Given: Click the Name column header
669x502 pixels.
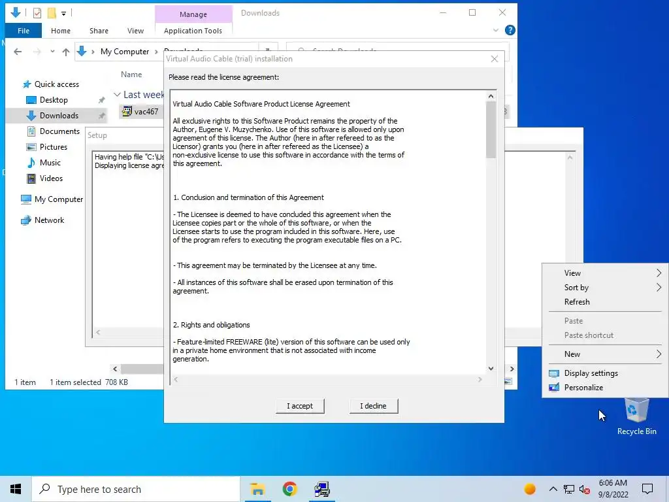Looking at the screenshot, I should click(x=131, y=75).
